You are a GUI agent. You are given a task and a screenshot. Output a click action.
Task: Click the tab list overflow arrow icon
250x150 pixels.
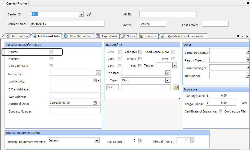[238, 36]
